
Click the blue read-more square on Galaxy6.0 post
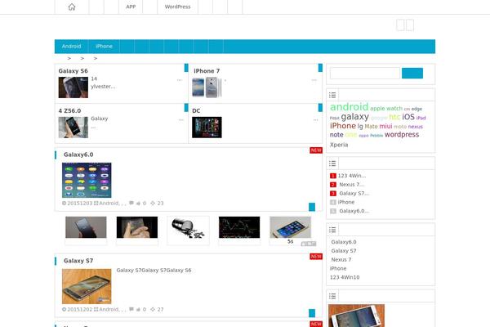(312, 207)
